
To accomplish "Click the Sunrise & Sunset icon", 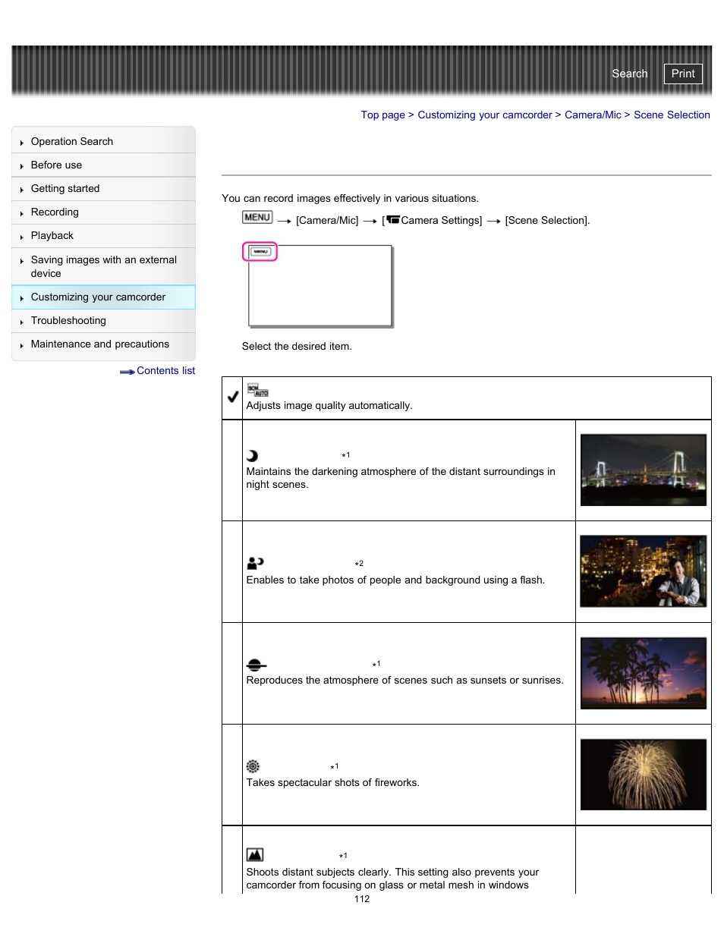I will click(x=257, y=665).
